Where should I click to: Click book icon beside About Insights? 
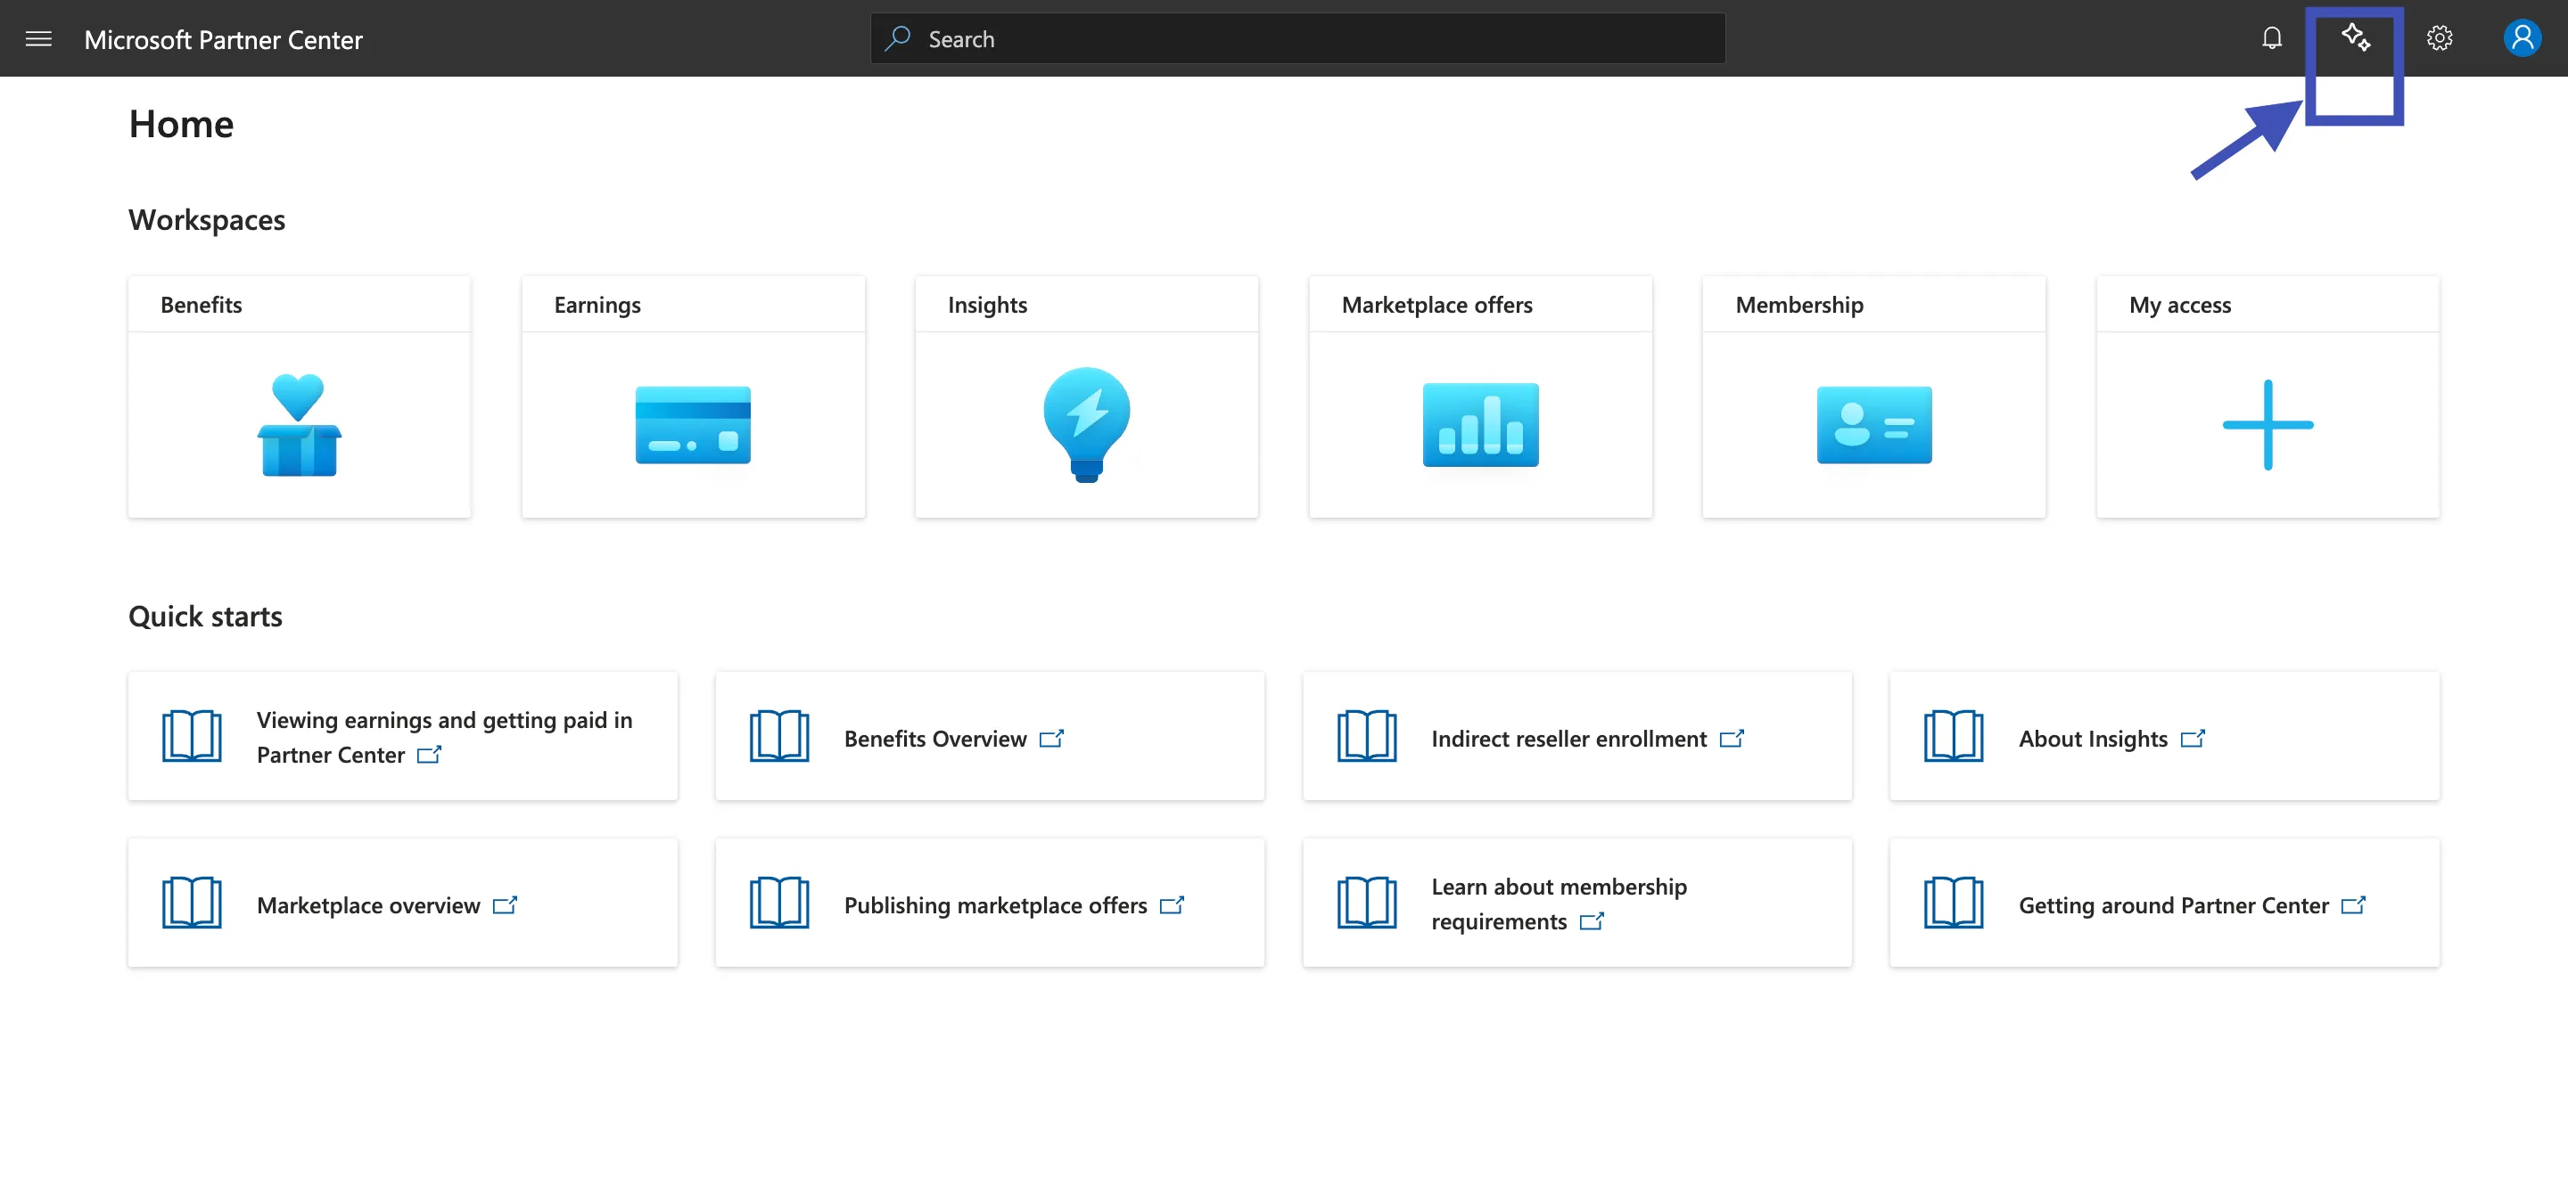coord(1954,736)
